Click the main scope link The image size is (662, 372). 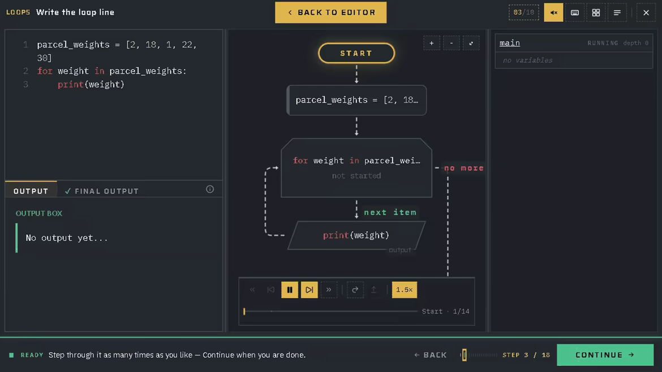(510, 43)
